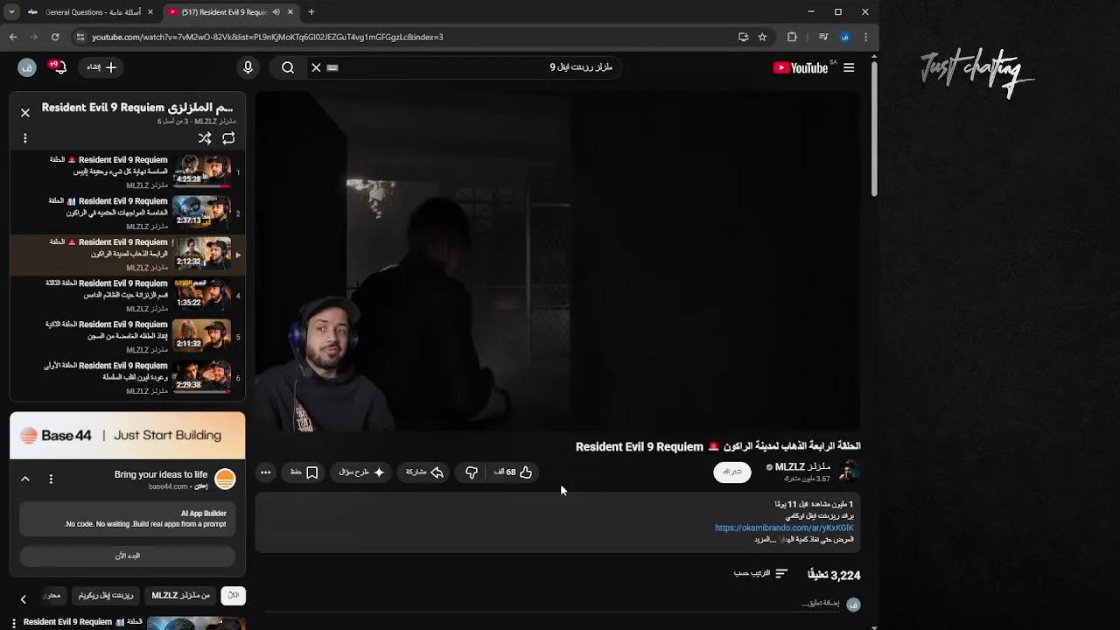The width and height of the screenshot is (1120, 630).
Task: Play playlist video 5 with duration 2:11:32
Action: point(128,337)
